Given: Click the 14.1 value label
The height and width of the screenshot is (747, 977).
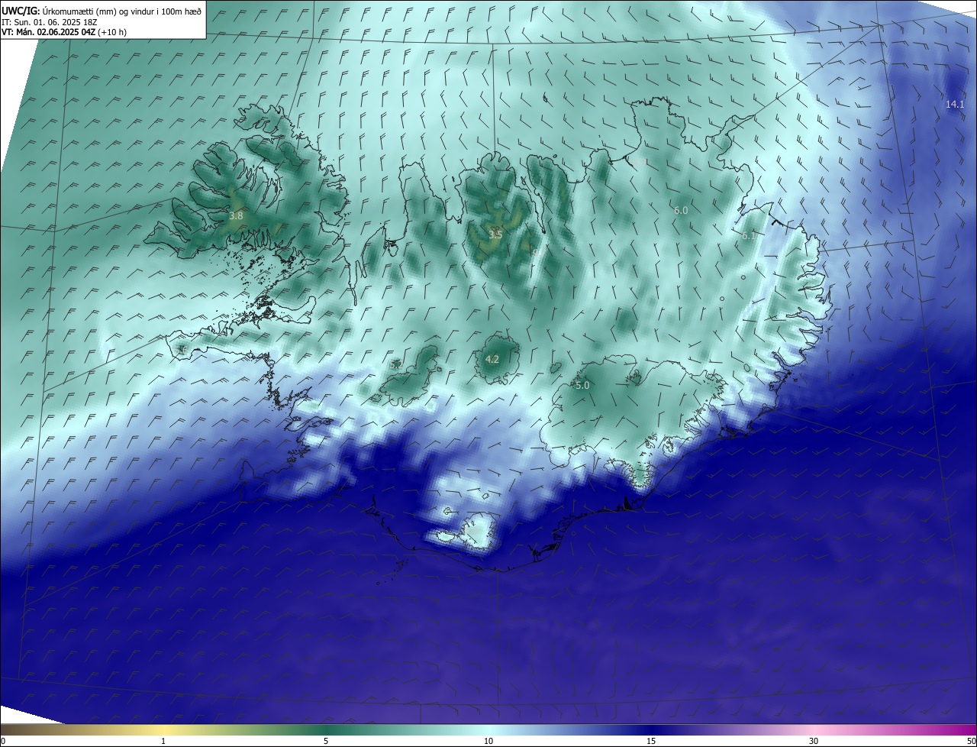Looking at the screenshot, I should pos(955,104).
